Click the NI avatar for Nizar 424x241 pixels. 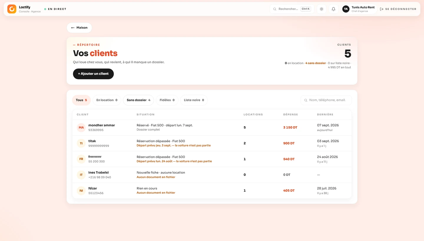pos(81,191)
